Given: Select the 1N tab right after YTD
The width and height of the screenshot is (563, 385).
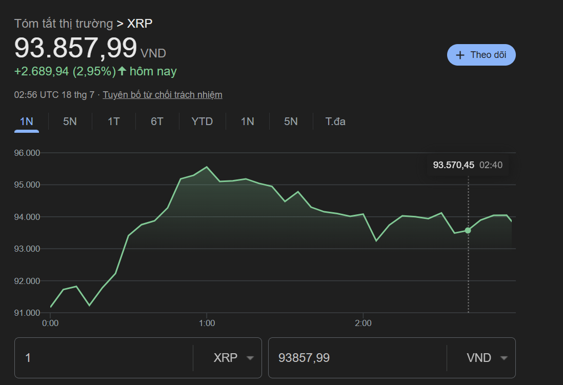Looking at the screenshot, I should (247, 121).
